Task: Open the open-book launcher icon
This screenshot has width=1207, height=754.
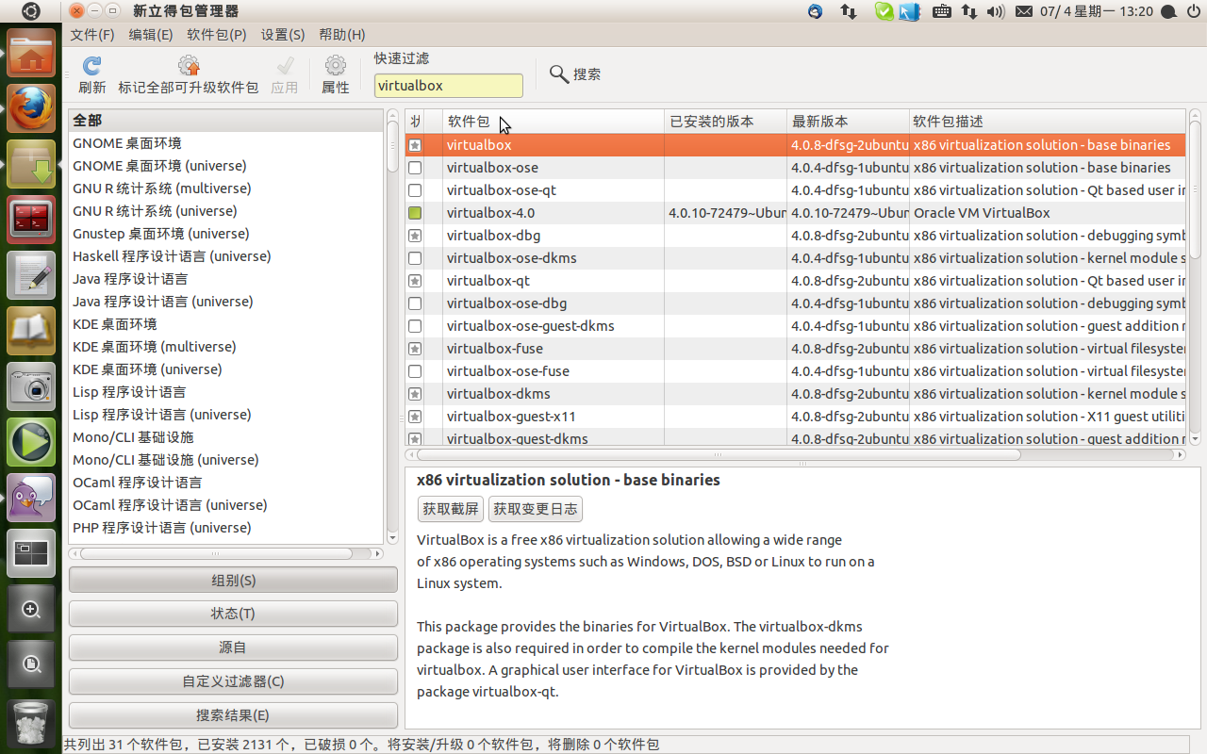Action: point(31,331)
